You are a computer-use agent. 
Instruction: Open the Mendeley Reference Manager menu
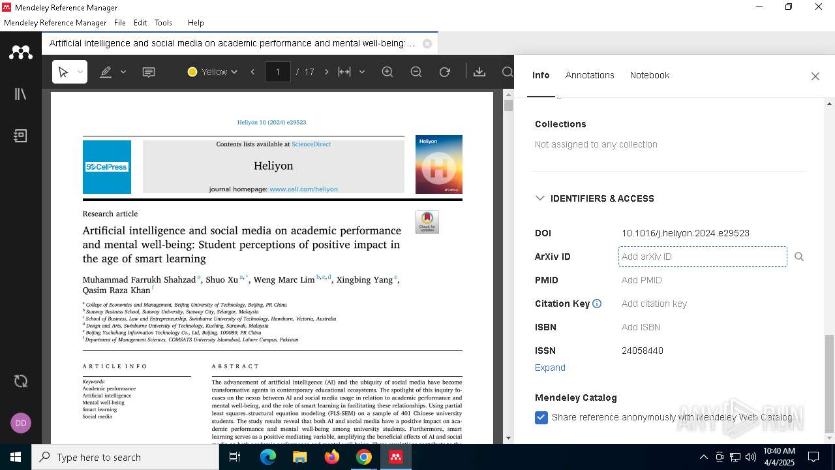[x=55, y=22]
